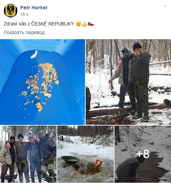The image size is (171, 183).
Task: Open Petr Horkel's profile picture
Action: [x=11, y=11]
